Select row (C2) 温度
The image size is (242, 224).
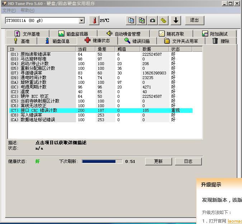pyautogui.click(x=101, y=92)
